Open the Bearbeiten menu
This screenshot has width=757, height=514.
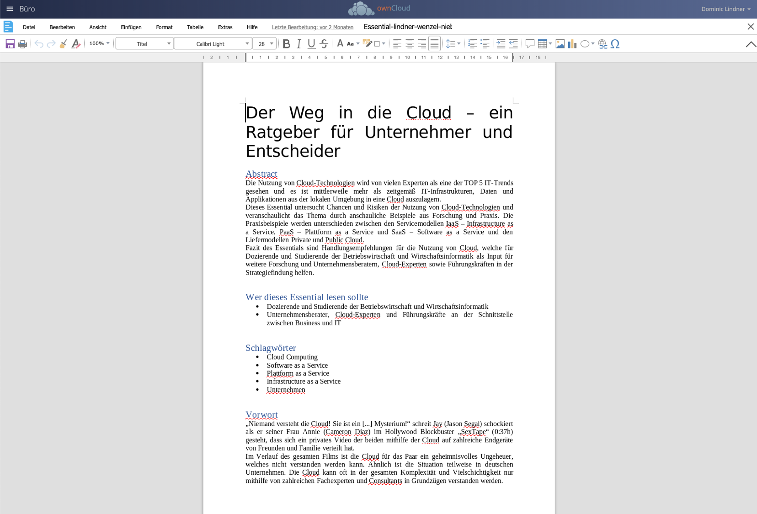pos(62,27)
